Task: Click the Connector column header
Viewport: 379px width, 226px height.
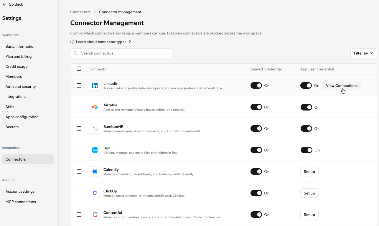Action: [x=99, y=69]
